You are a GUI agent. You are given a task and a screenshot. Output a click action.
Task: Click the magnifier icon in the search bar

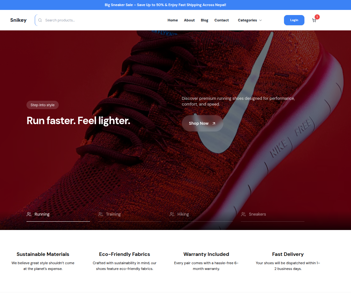[40, 20]
